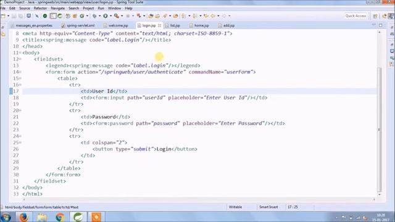Click the Save All toolbar icon
Image resolution: width=395 pixels, height=222 pixels.
pyautogui.click(x=20, y=16)
